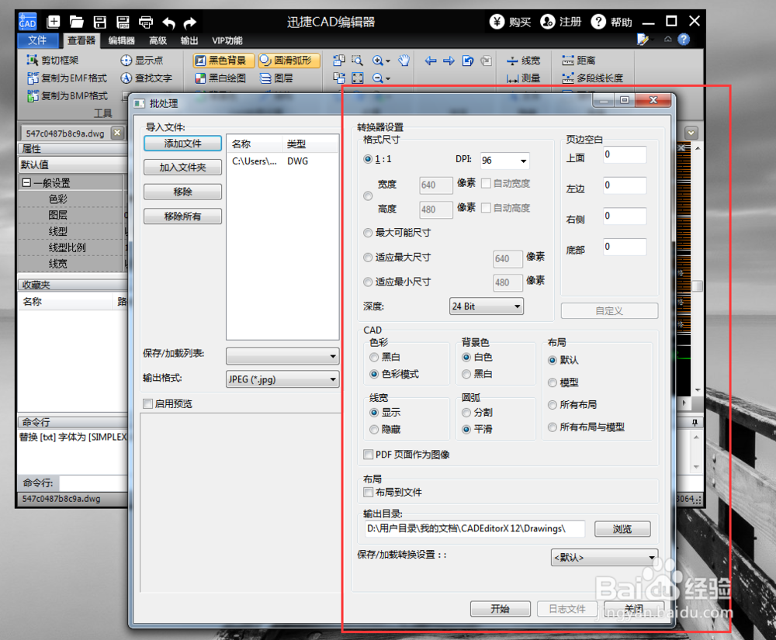
Task: Enable the 启用预览 checkbox
Action: (147, 403)
